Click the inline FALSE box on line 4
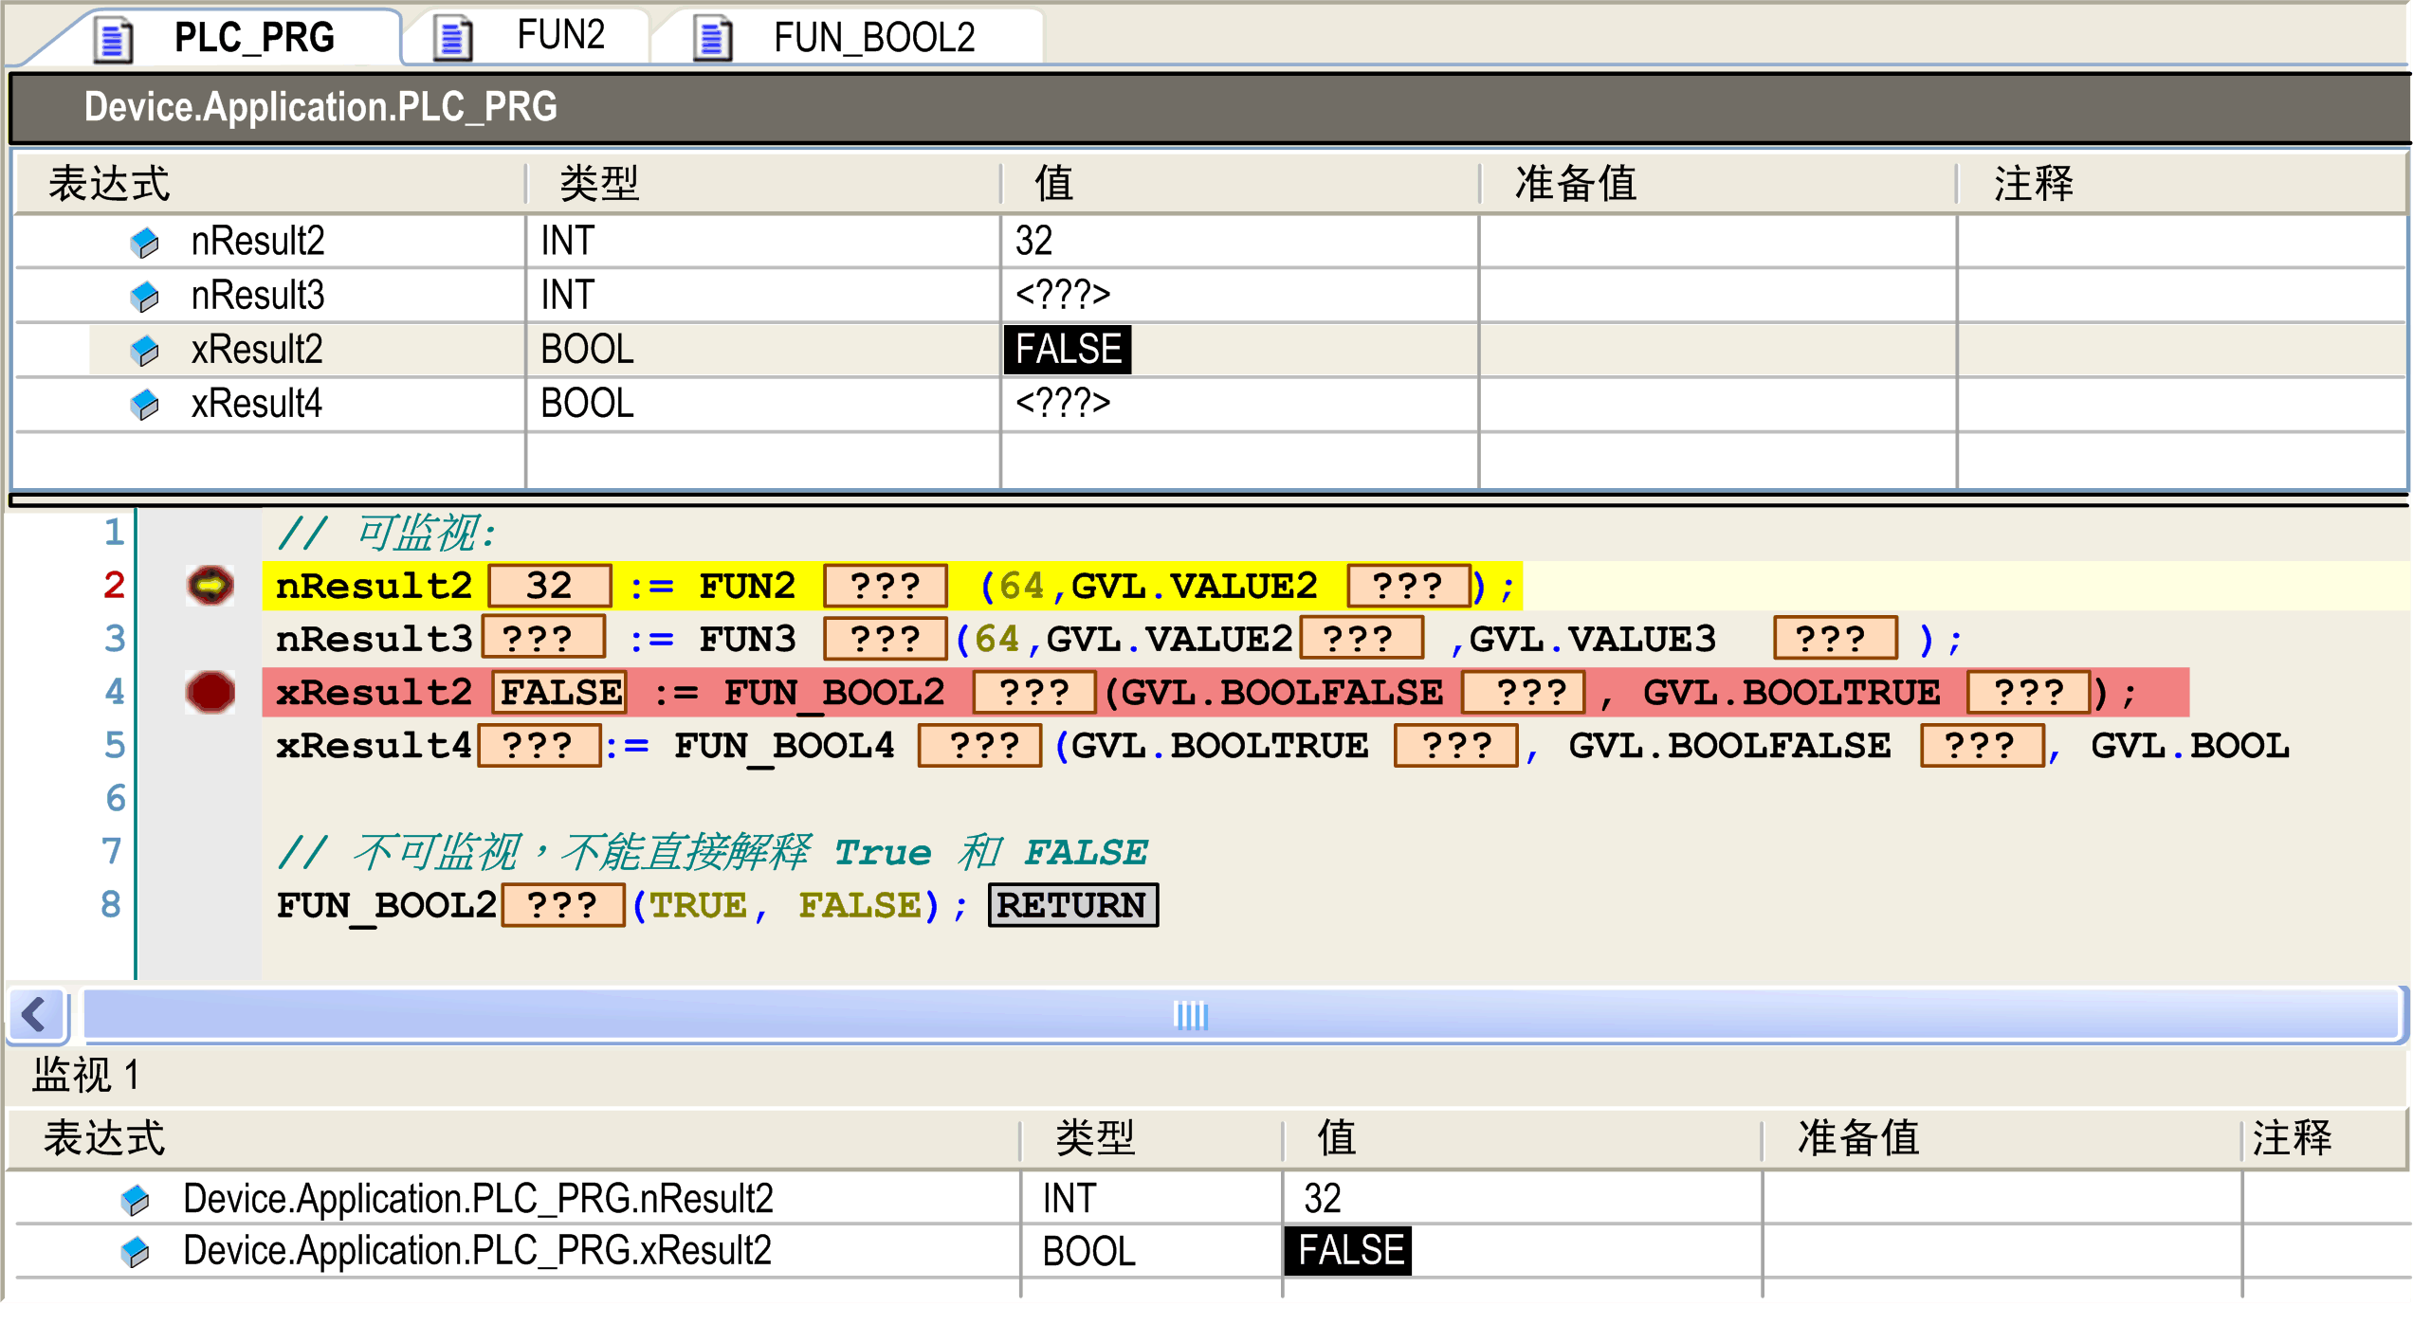 [x=558, y=692]
